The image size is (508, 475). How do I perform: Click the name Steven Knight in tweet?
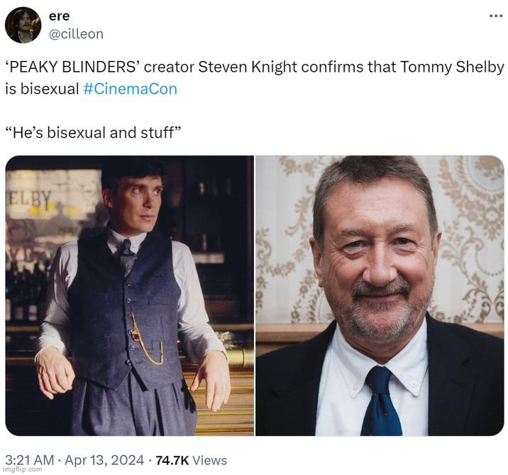pos(248,67)
